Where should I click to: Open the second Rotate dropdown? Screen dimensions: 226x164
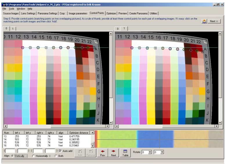coord(162,152)
